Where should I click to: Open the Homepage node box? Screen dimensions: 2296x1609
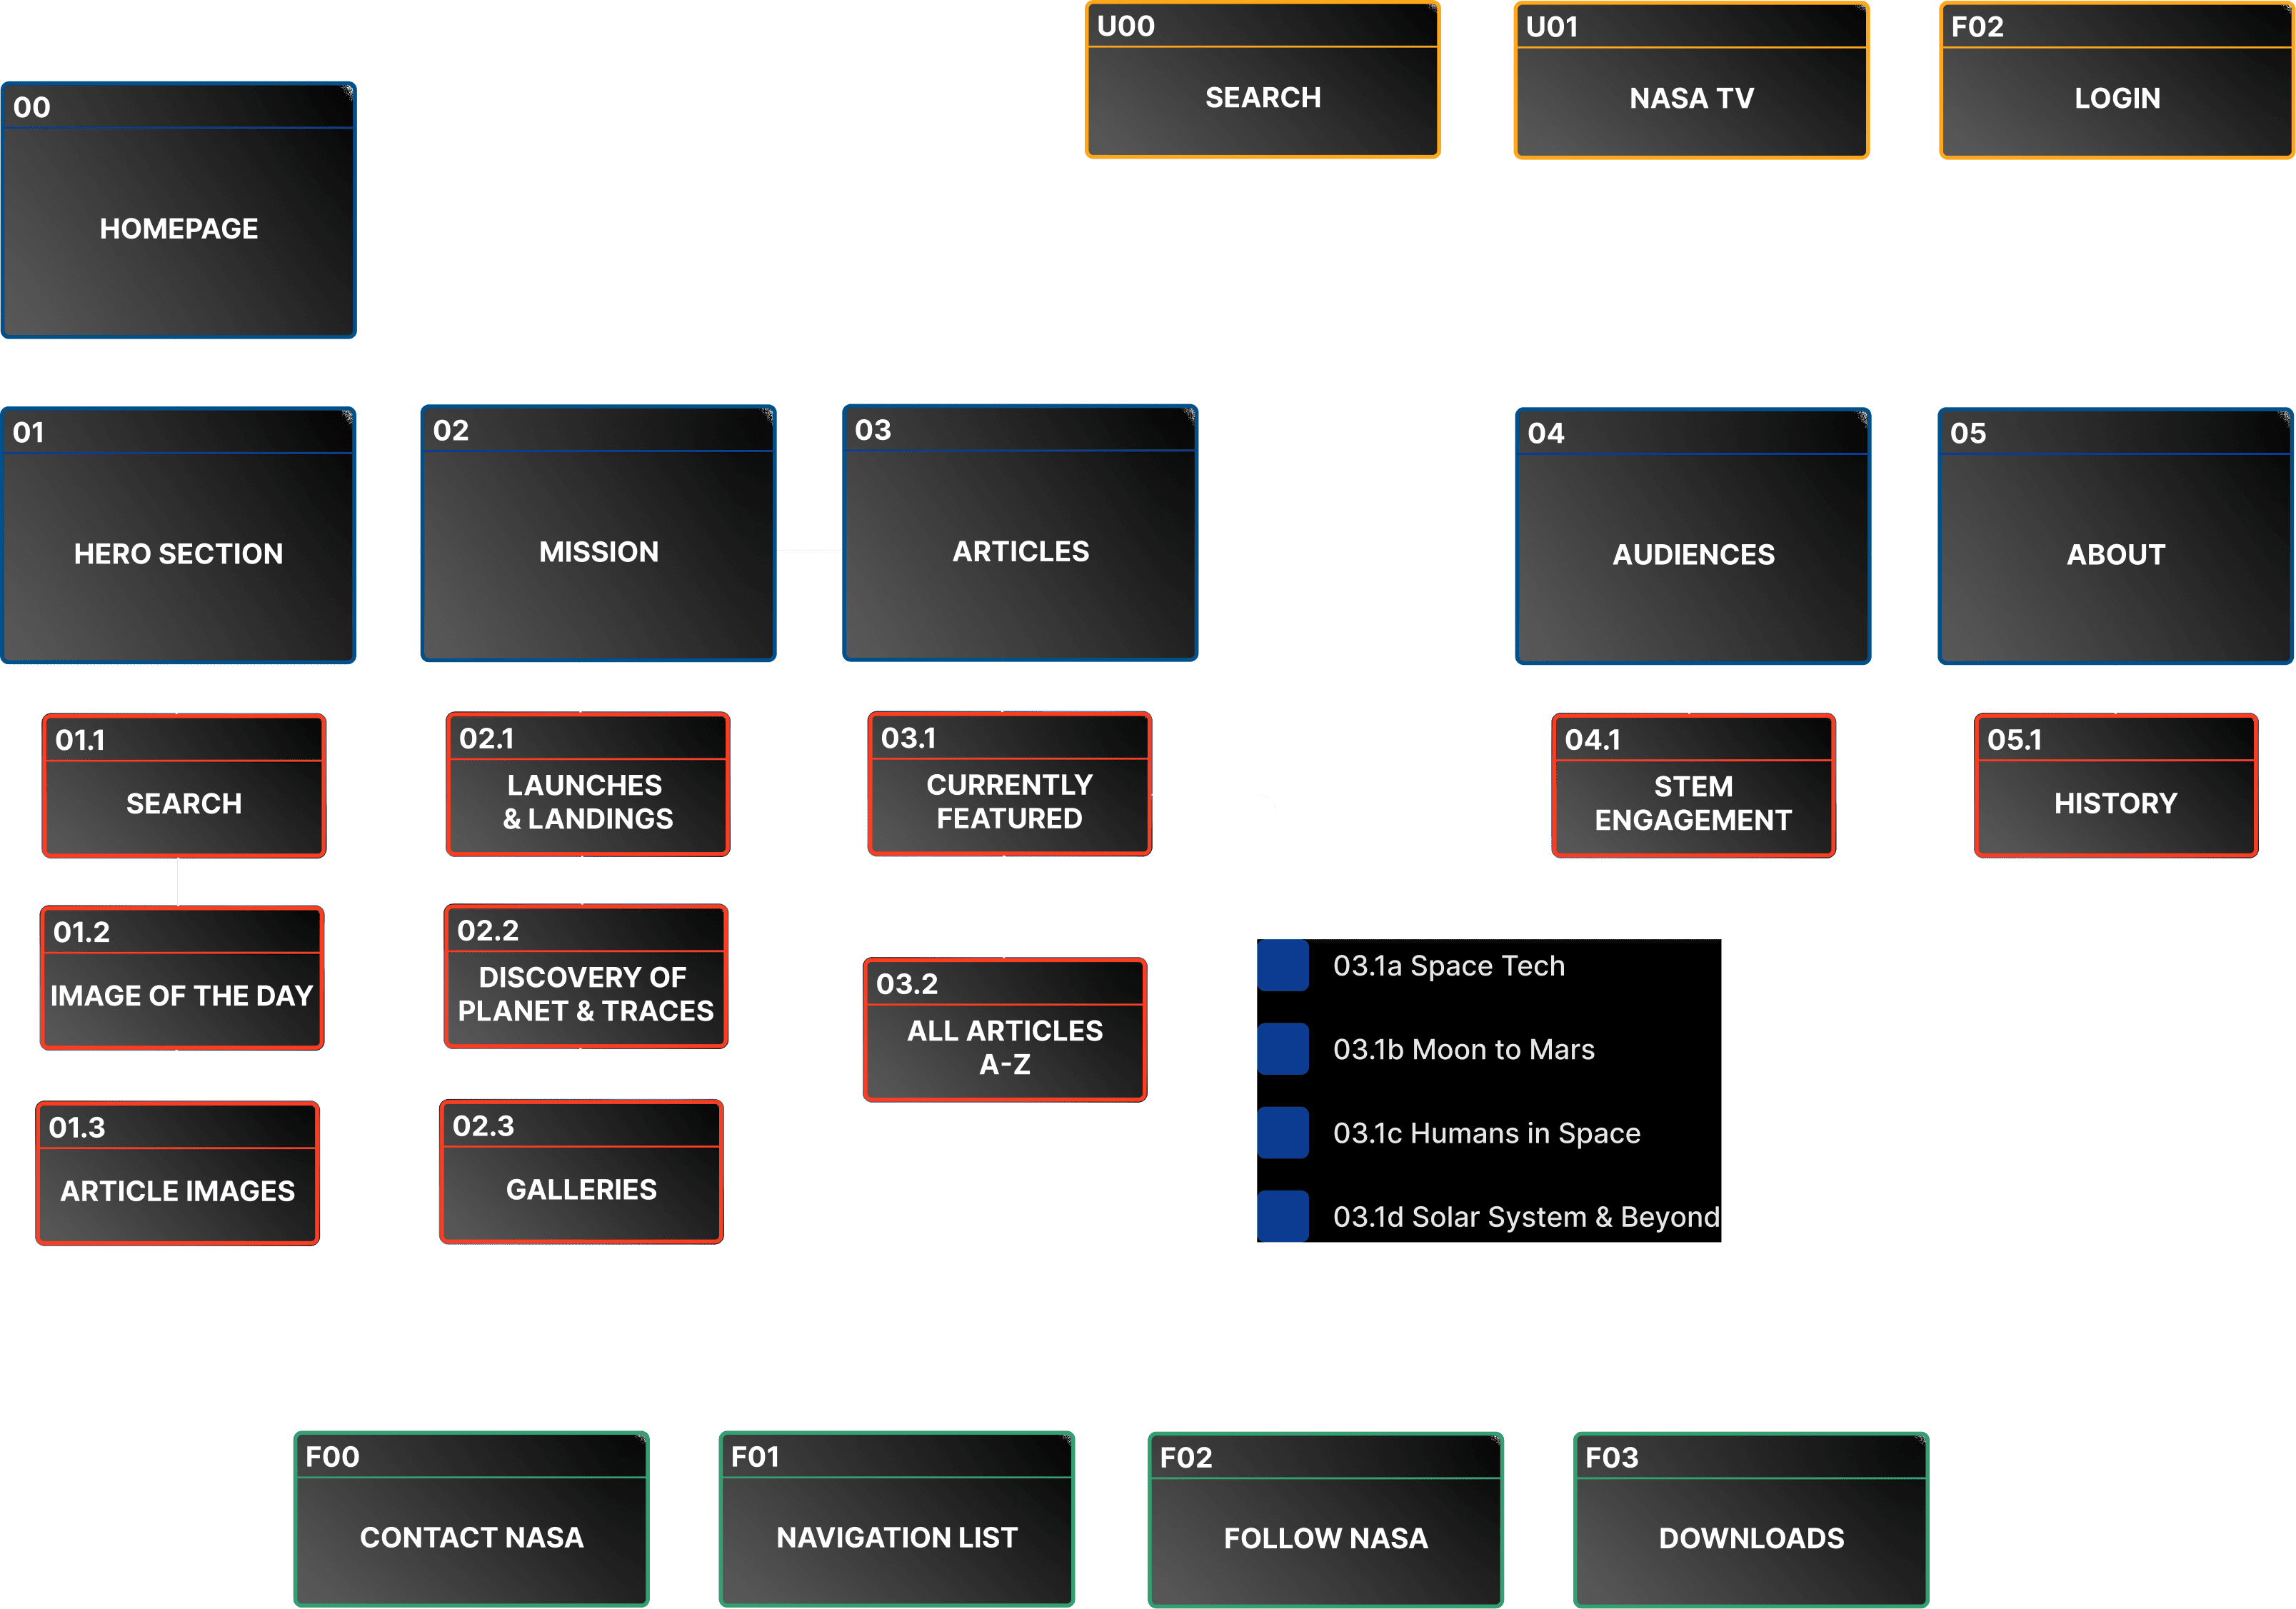pyautogui.click(x=179, y=228)
